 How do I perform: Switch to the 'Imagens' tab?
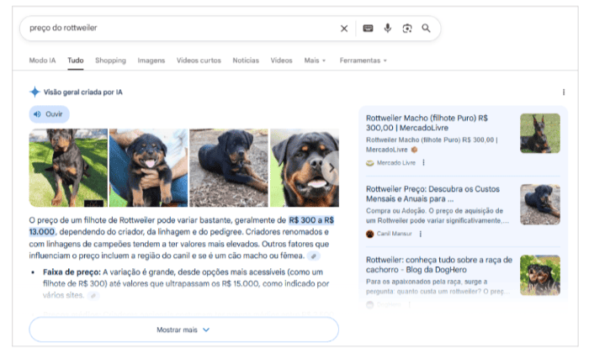[151, 61]
